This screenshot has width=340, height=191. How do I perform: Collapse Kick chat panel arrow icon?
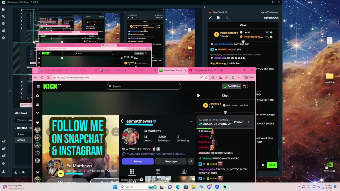pyautogui.click(x=198, y=95)
